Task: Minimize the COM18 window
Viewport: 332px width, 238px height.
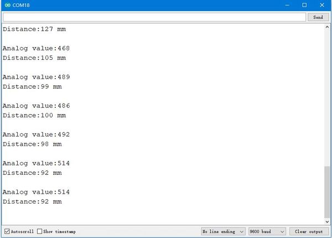Action: tap(287, 5)
